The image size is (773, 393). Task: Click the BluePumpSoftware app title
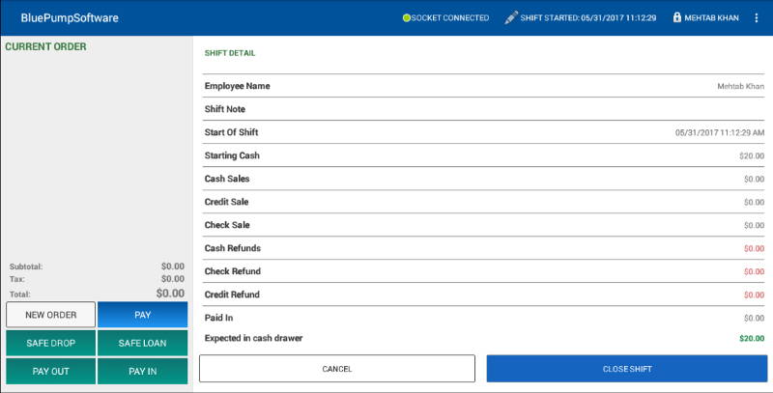click(x=70, y=17)
